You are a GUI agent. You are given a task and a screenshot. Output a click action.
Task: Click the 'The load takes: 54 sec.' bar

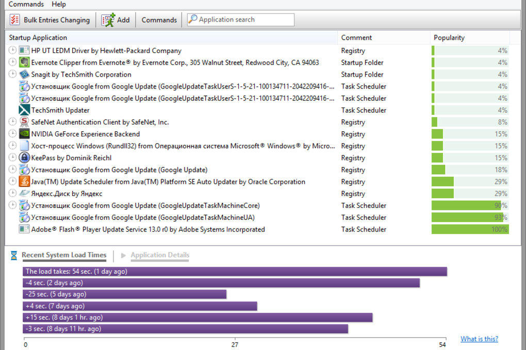pyautogui.click(x=235, y=271)
